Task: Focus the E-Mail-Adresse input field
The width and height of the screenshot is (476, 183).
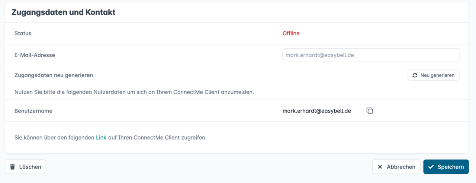Action: [370, 55]
